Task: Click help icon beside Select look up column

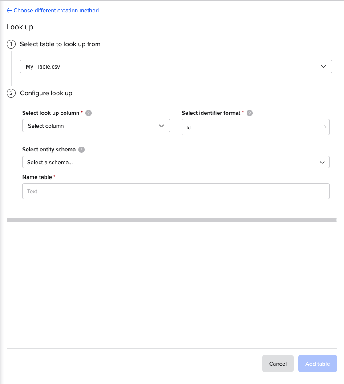Action: click(x=89, y=113)
